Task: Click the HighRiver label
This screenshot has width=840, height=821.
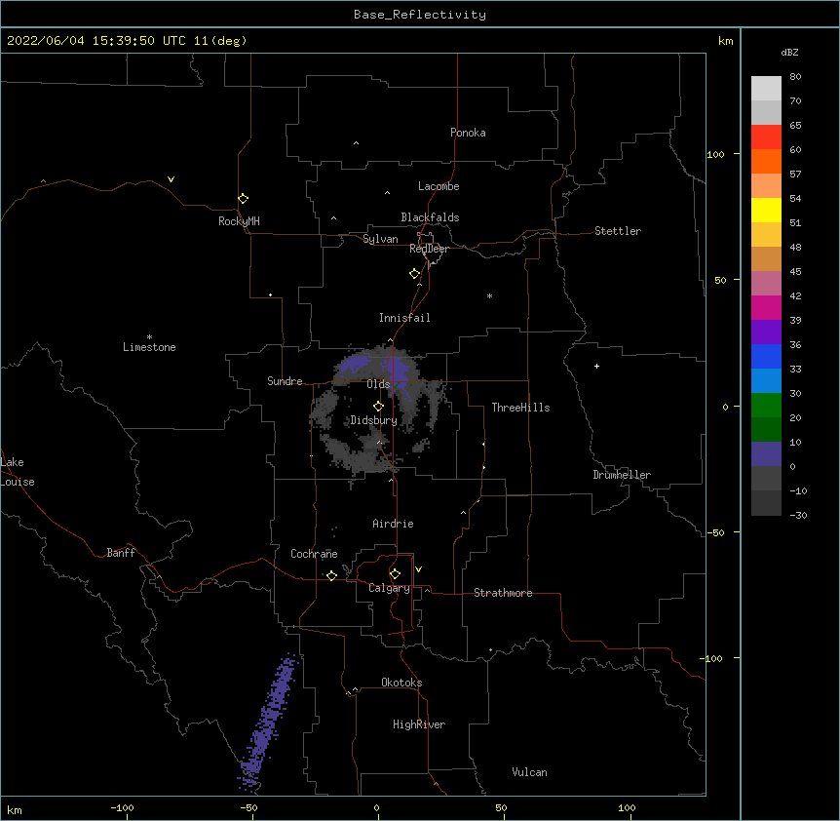Action: [x=419, y=724]
